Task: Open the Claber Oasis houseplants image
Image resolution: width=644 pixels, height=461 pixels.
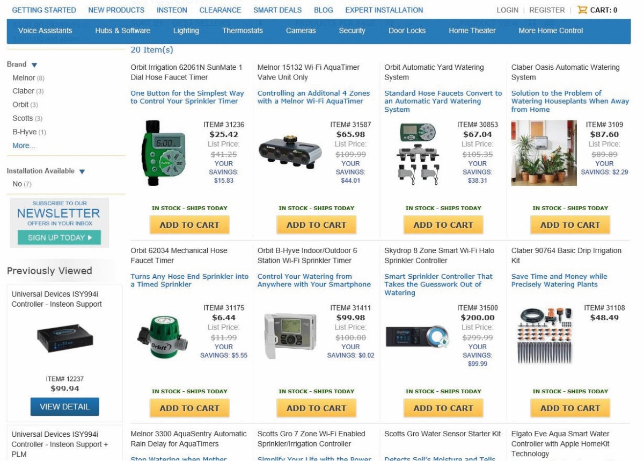Action: point(544,153)
